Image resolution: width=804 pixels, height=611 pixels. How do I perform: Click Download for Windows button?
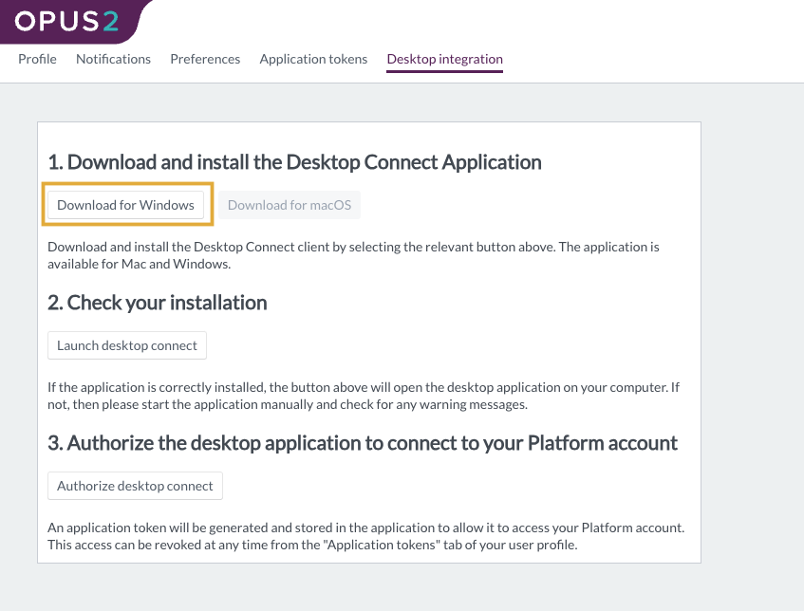(125, 205)
